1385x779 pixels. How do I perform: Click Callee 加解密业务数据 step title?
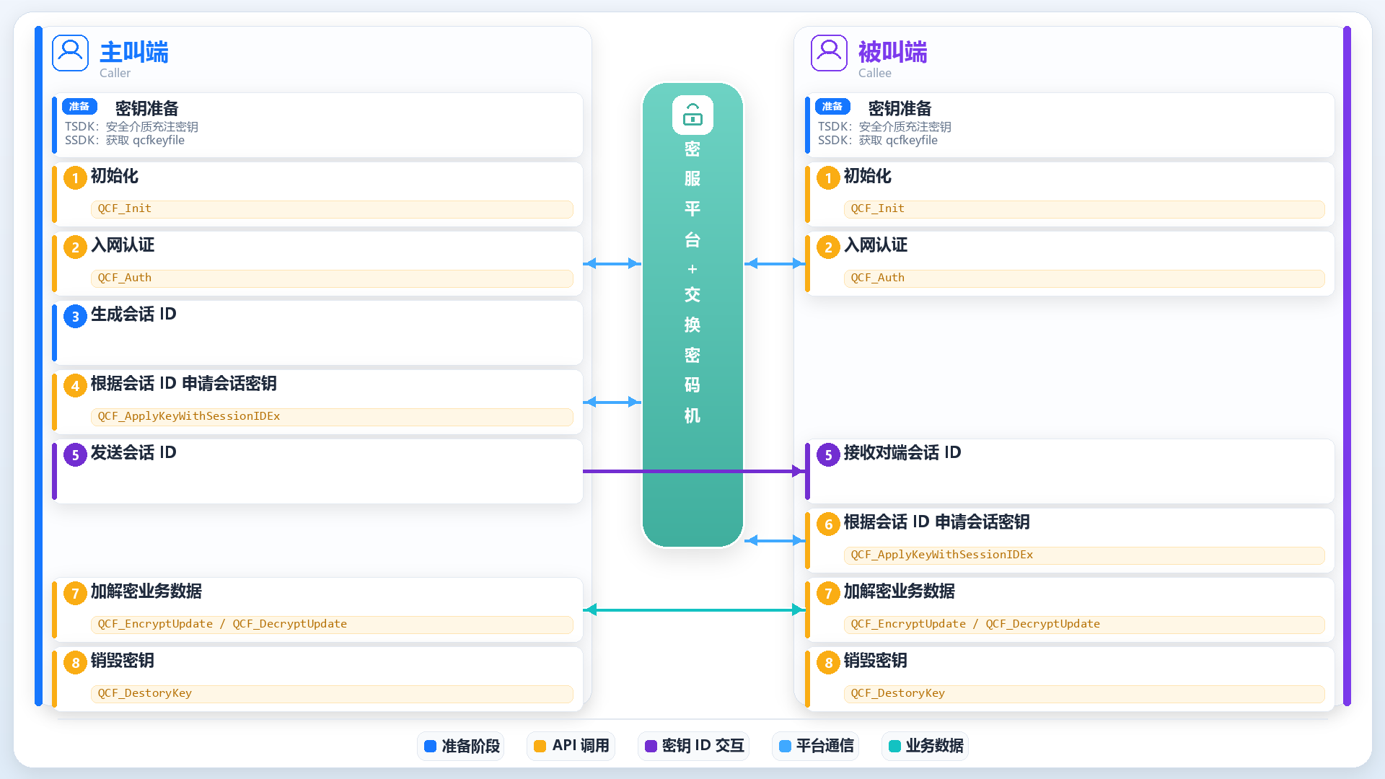pos(900,591)
